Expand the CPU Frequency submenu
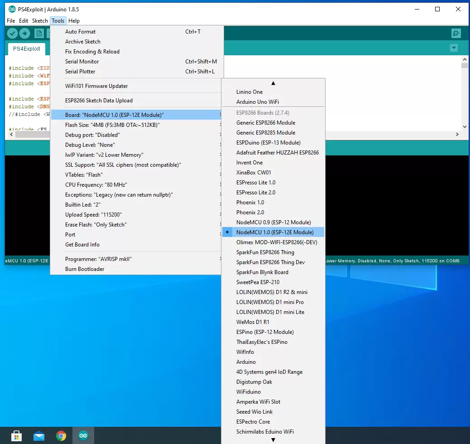 (x=136, y=185)
